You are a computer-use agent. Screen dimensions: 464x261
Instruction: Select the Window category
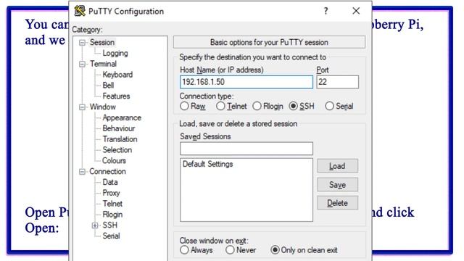(x=103, y=107)
